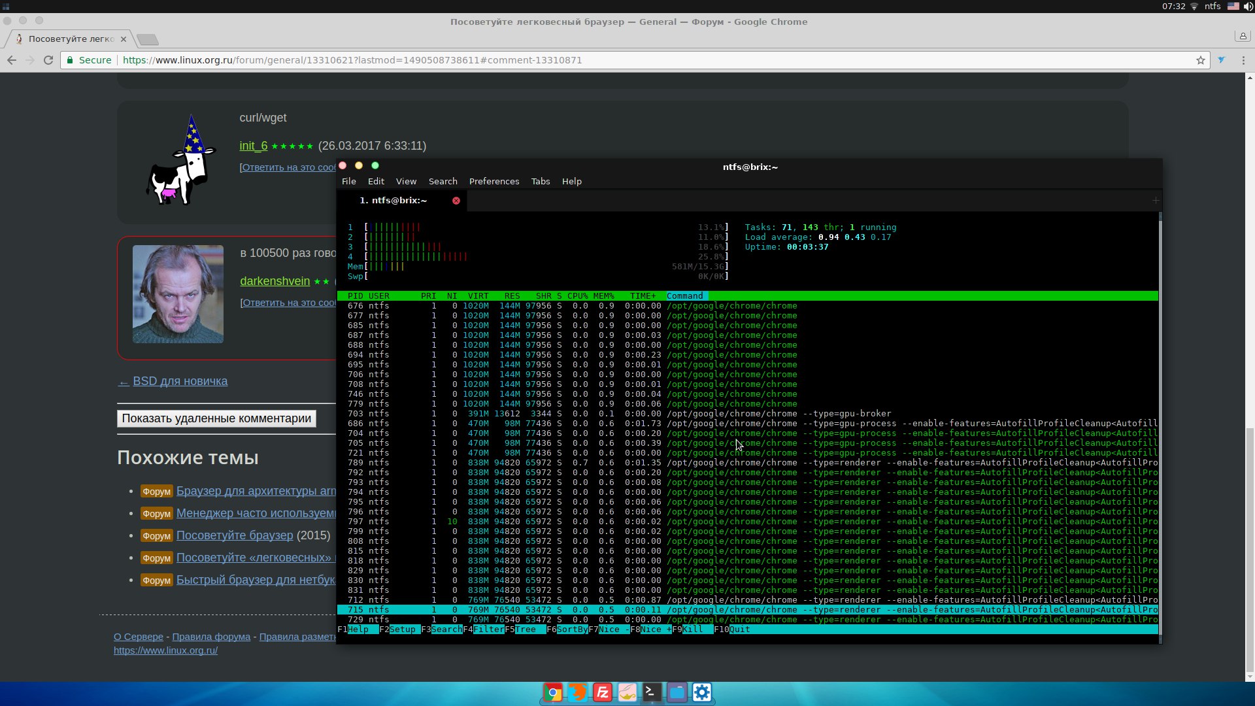The image size is (1255, 706).
Task: Open FileZilla from the dock
Action: coord(602,692)
